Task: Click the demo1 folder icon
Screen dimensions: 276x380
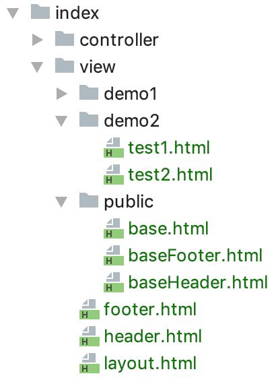Action: [x=89, y=92]
